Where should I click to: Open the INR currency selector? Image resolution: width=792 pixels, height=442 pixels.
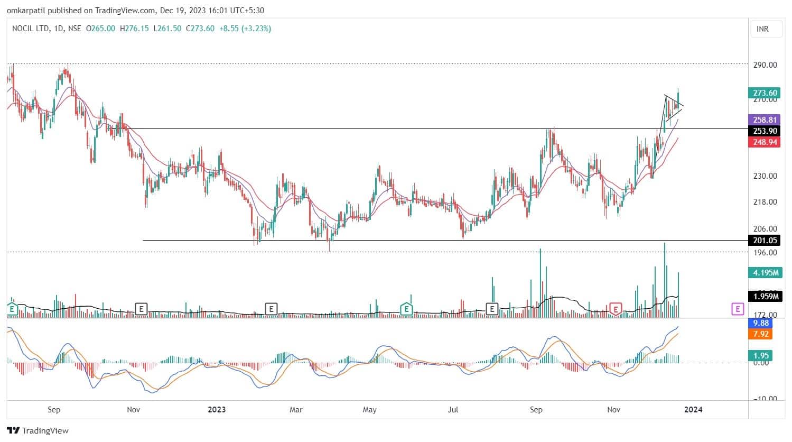[762, 29]
